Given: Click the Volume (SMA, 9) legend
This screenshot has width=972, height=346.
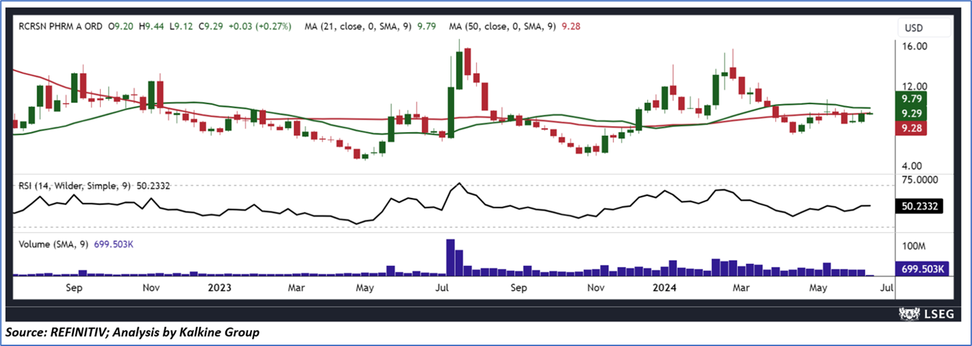Looking at the screenshot, I should tap(52, 244).
